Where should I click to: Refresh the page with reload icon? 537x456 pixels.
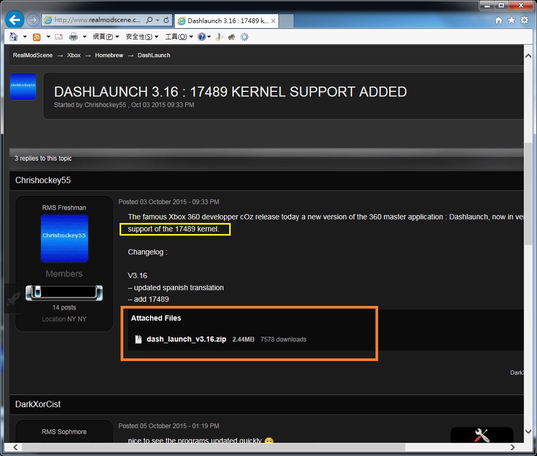click(x=166, y=20)
